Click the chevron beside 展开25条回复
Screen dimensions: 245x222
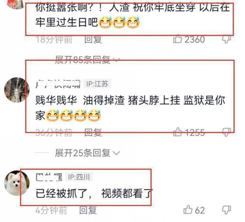[x=116, y=153]
